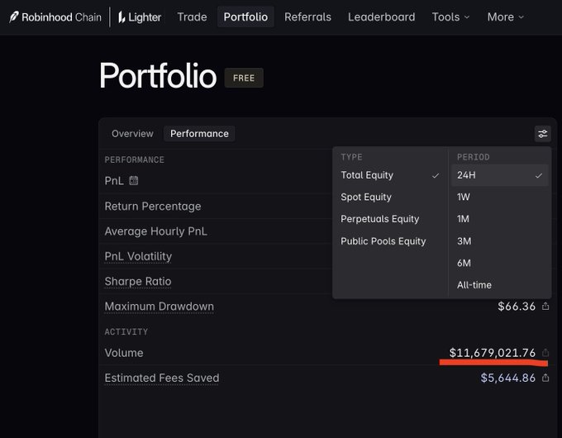This screenshot has height=438, width=562.
Task: Click the Sharpe Ratio label
Action: (138, 281)
